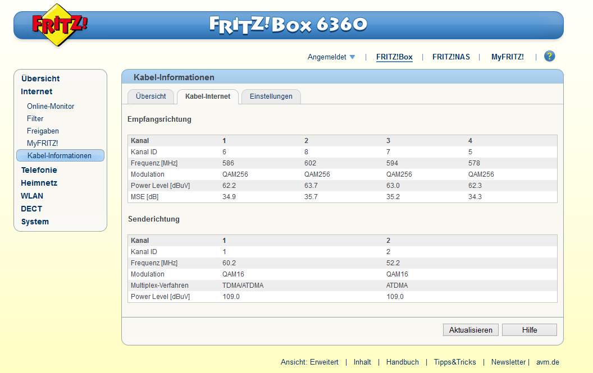Open the Newsletter footer link

[x=508, y=362]
